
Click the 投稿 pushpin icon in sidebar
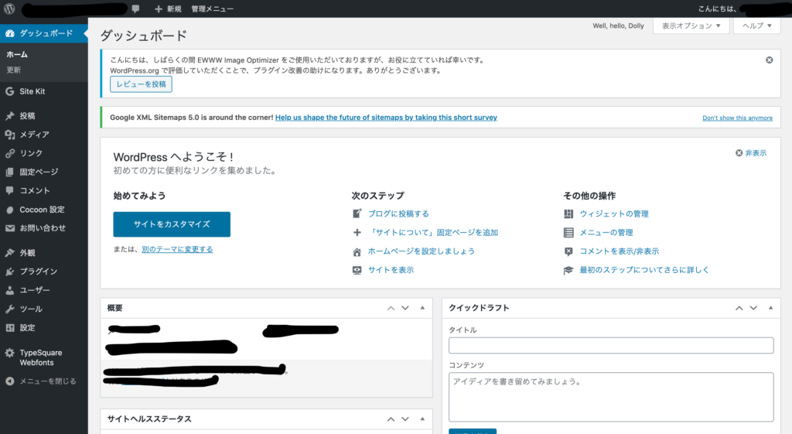pyautogui.click(x=9, y=116)
